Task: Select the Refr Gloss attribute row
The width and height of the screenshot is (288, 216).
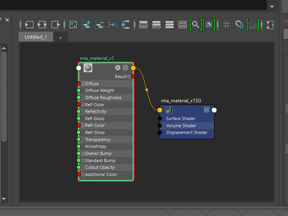Action: pos(106,132)
